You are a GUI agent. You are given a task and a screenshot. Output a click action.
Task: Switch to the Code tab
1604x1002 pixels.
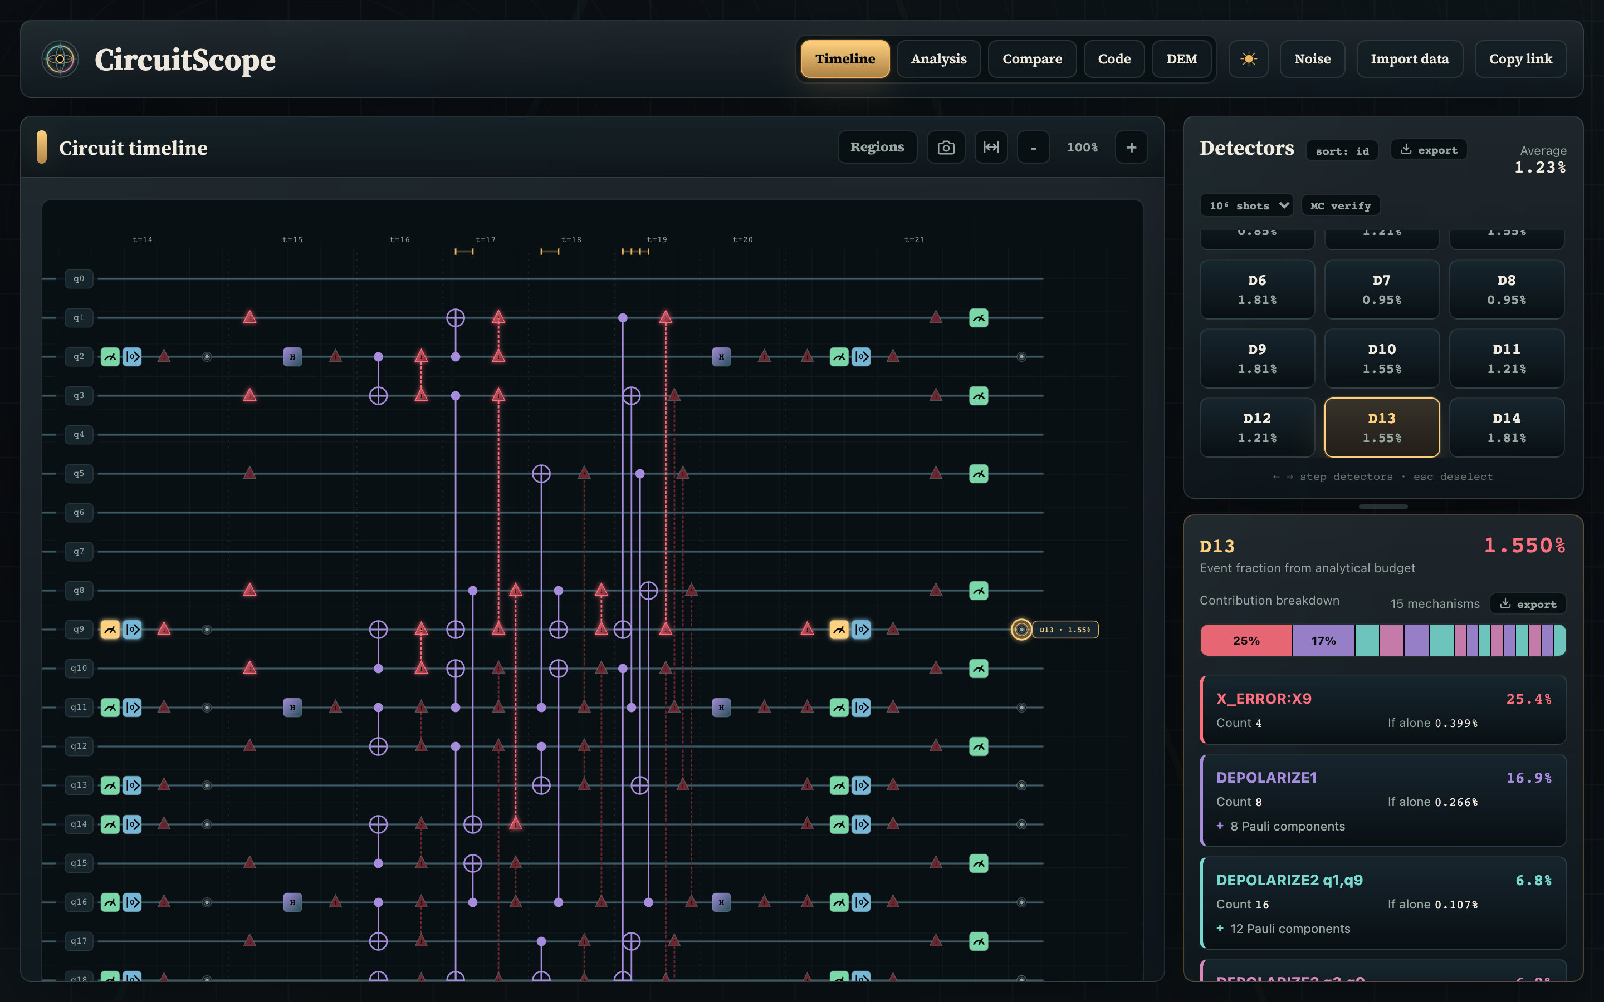pos(1114,59)
